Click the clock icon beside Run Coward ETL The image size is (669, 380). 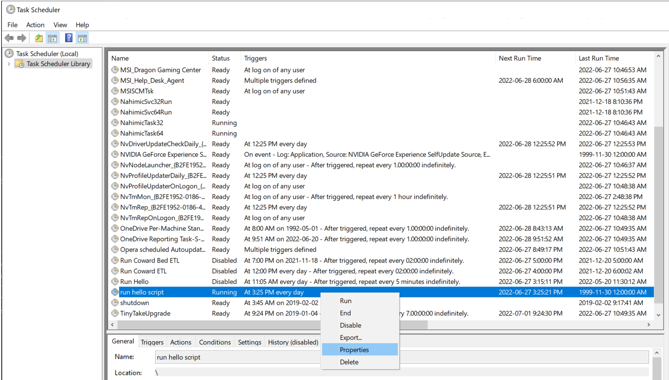(x=115, y=271)
